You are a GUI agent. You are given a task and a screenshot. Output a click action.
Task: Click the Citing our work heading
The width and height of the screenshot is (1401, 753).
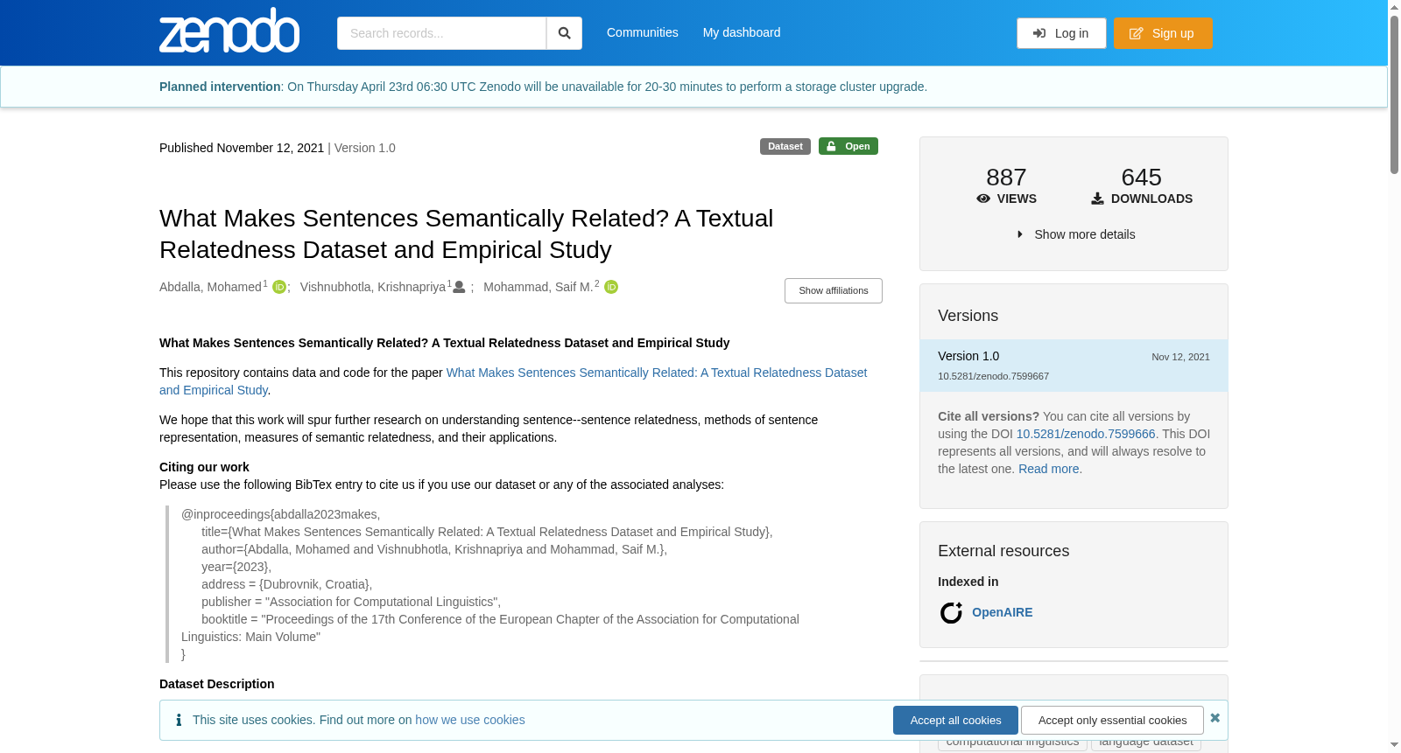pos(204,467)
